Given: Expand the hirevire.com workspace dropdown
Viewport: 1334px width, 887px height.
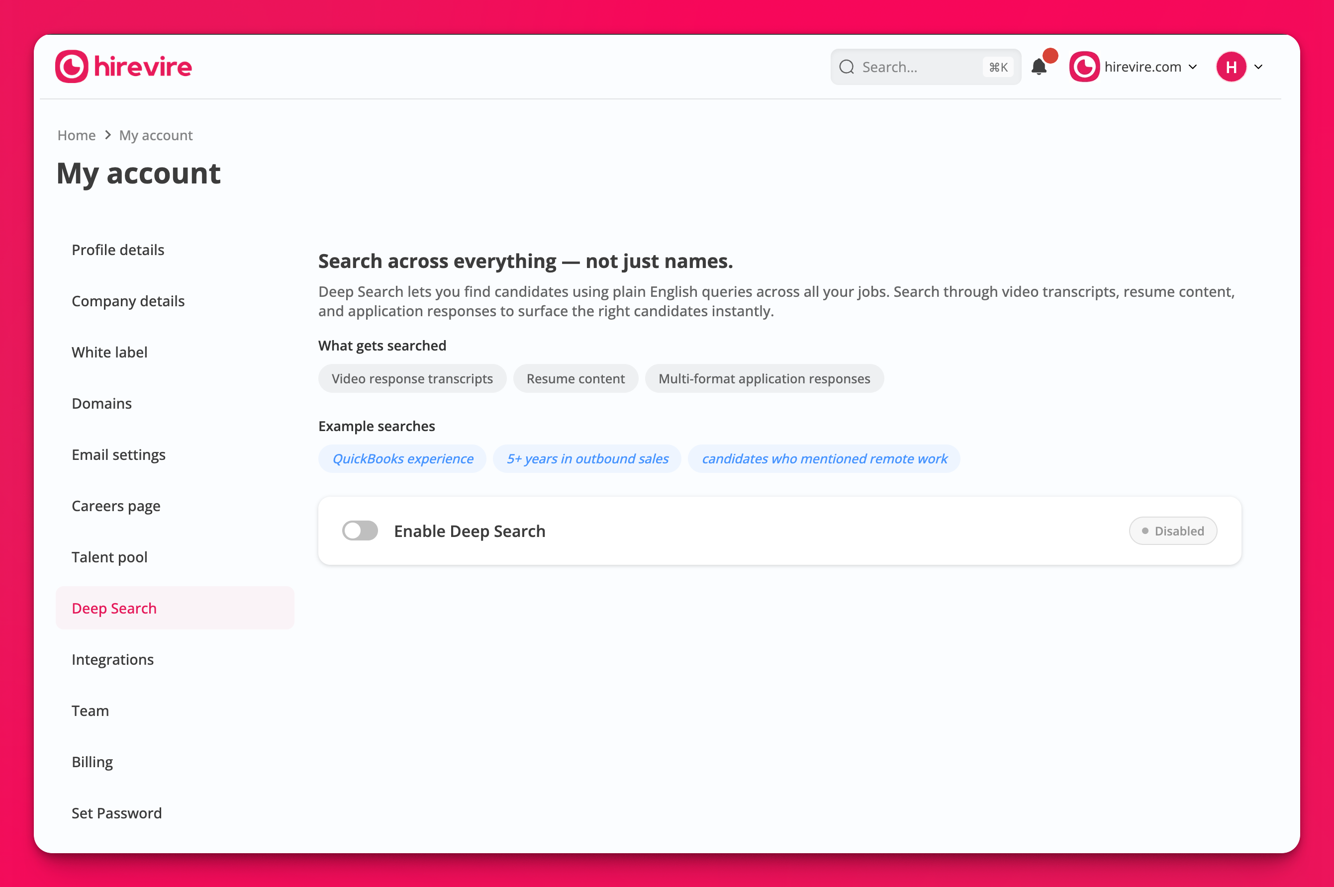Looking at the screenshot, I should (x=1193, y=67).
